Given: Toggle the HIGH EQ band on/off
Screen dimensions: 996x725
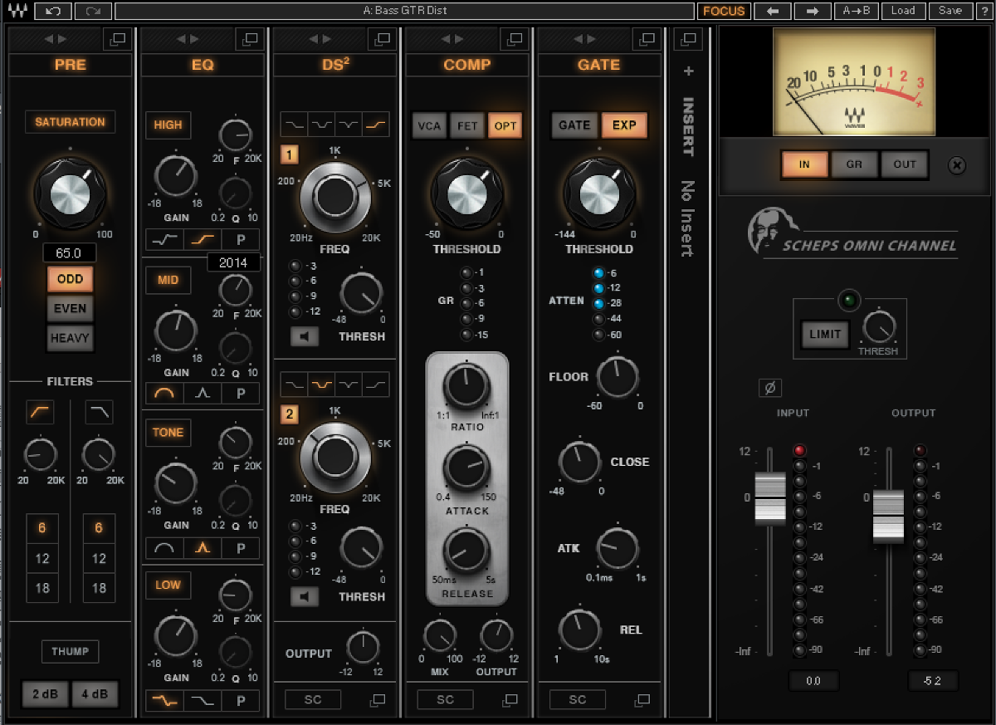Looking at the screenshot, I should pos(168,125).
